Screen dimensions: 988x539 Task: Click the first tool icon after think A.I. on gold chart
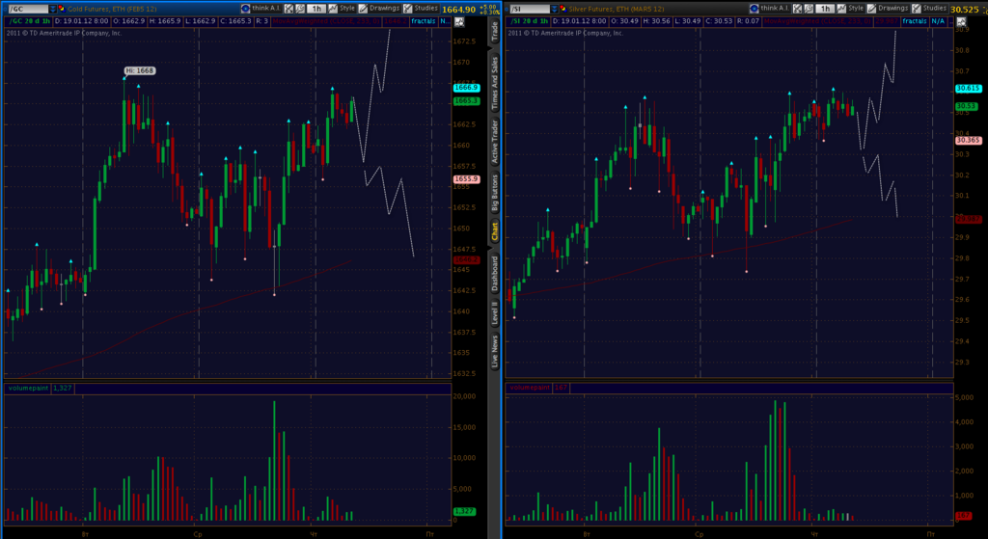(x=288, y=9)
